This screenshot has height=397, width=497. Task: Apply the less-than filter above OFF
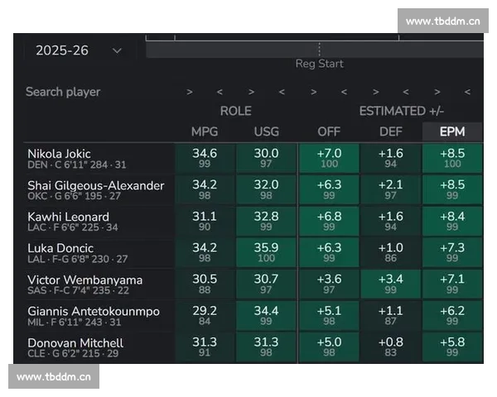[x=344, y=92]
